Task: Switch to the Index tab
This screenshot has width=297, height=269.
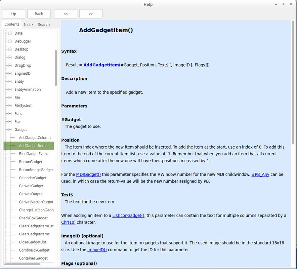Action: pyautogui.click(x=29, y=25)
